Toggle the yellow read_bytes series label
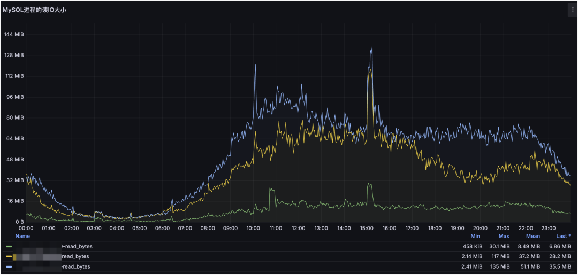The width and height of the screenshot is (578, 275). pos(75,256)
